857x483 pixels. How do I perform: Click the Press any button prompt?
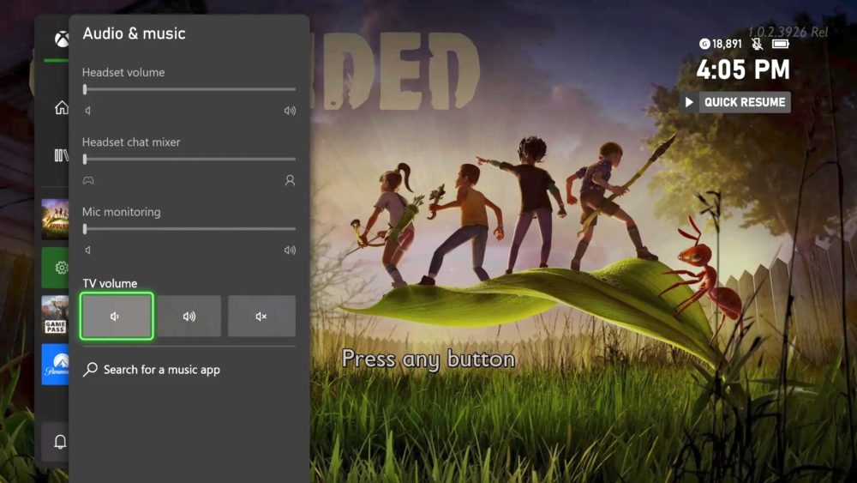(x=428, y=359)
